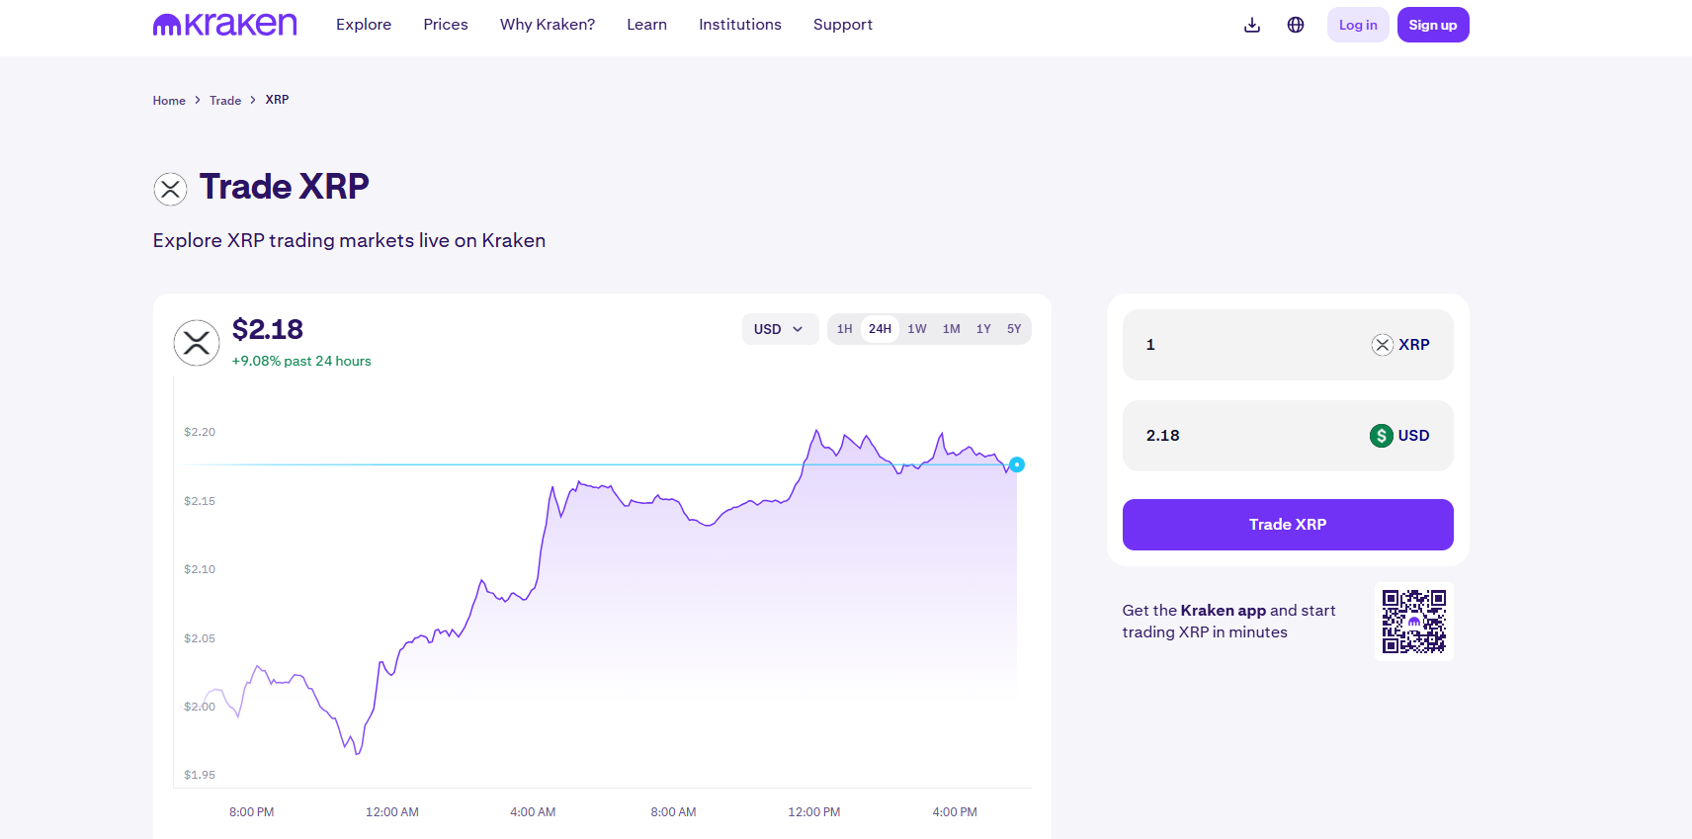Go to Home breadcrumb link

pos(169,101)
